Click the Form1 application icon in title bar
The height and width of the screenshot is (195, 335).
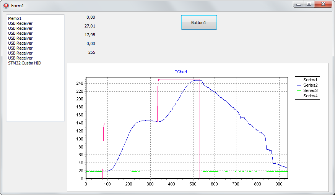6,6
